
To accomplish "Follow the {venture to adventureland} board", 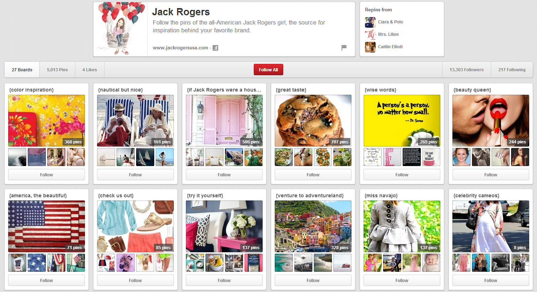I will 313,280.
